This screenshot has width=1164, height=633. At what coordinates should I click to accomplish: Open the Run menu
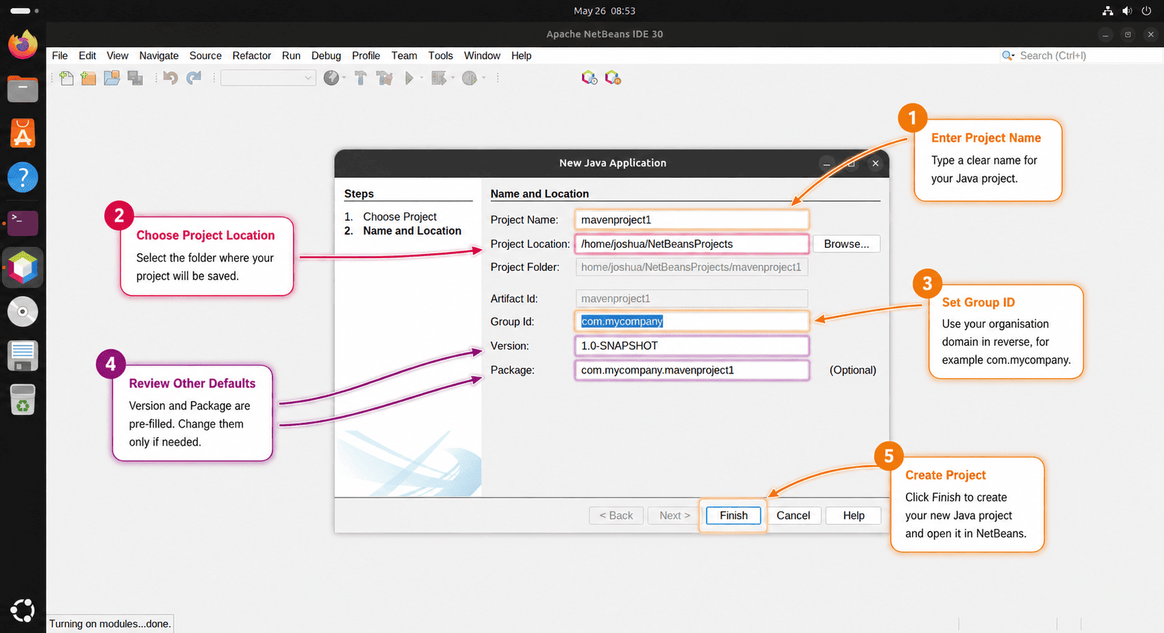tap(291, 55)
